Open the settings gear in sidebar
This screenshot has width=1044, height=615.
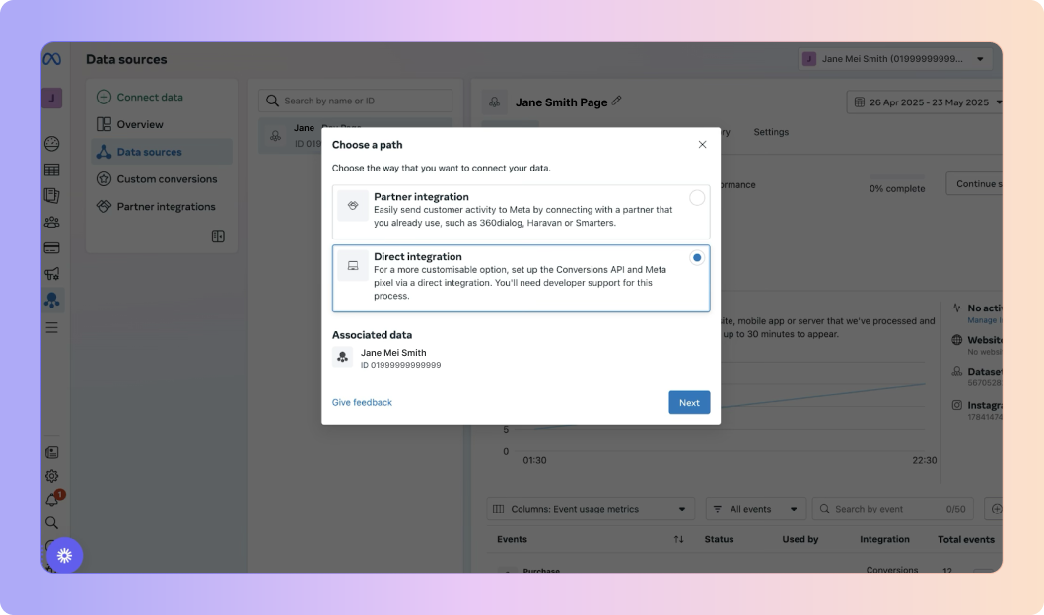click(52, 476)
